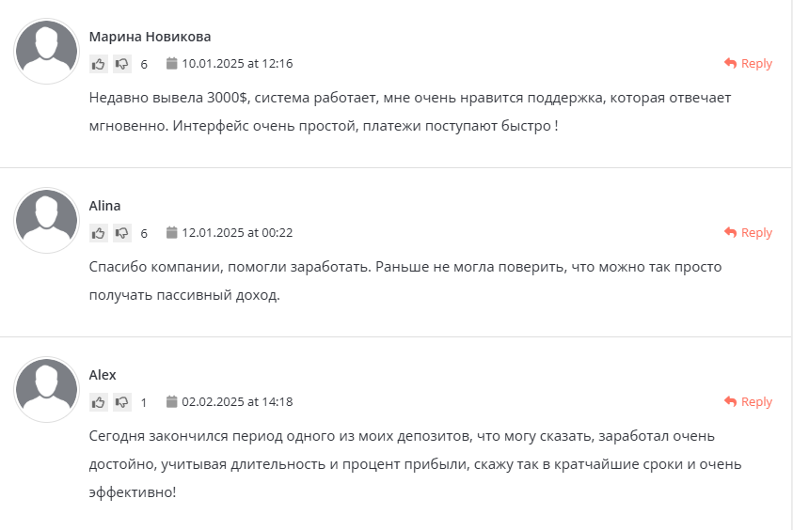Click thumbs up on Alina's comment
The width and height of the screenshot is (793, 530).
click(99, 233)
